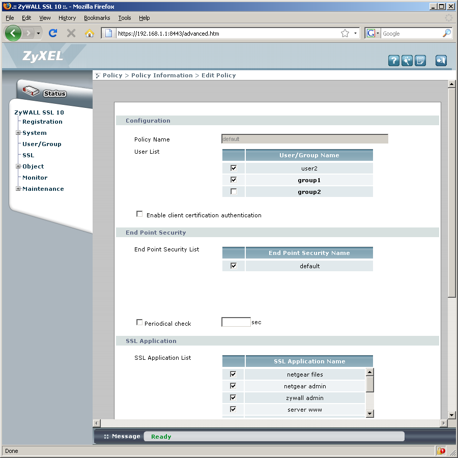The height and width of the screenshot is (458, 458).
Task: Enable the Periodical check checkbox
Action: (139, 322)
